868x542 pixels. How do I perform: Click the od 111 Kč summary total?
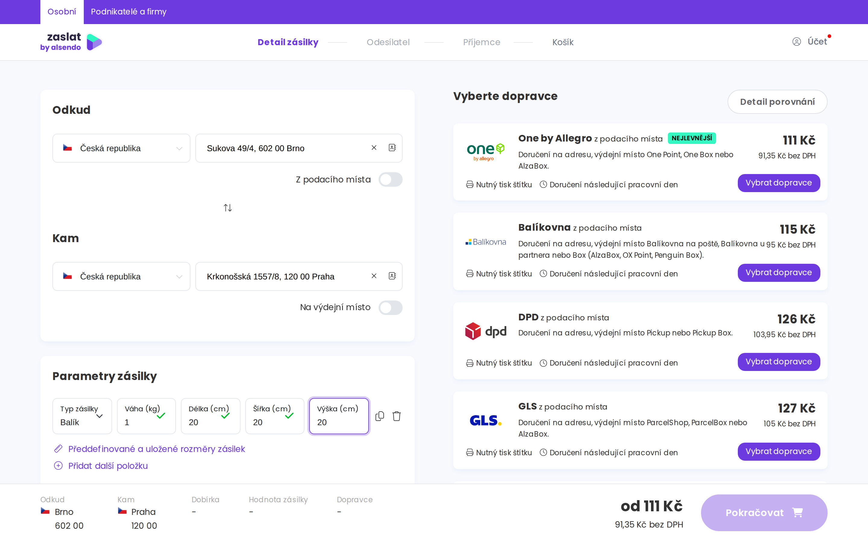(651, 506)
